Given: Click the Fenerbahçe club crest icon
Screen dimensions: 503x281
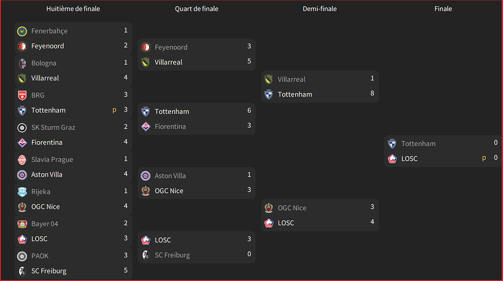Looking at the screenshot, I should [22, 31].
